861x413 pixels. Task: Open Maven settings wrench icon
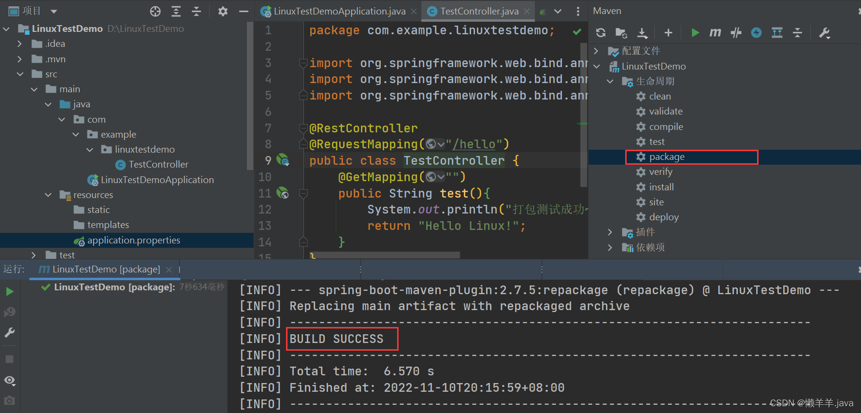(824, 32)
